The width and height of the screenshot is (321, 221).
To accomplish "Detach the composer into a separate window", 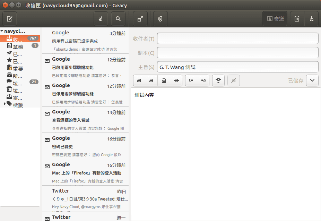I will (140, 19).
